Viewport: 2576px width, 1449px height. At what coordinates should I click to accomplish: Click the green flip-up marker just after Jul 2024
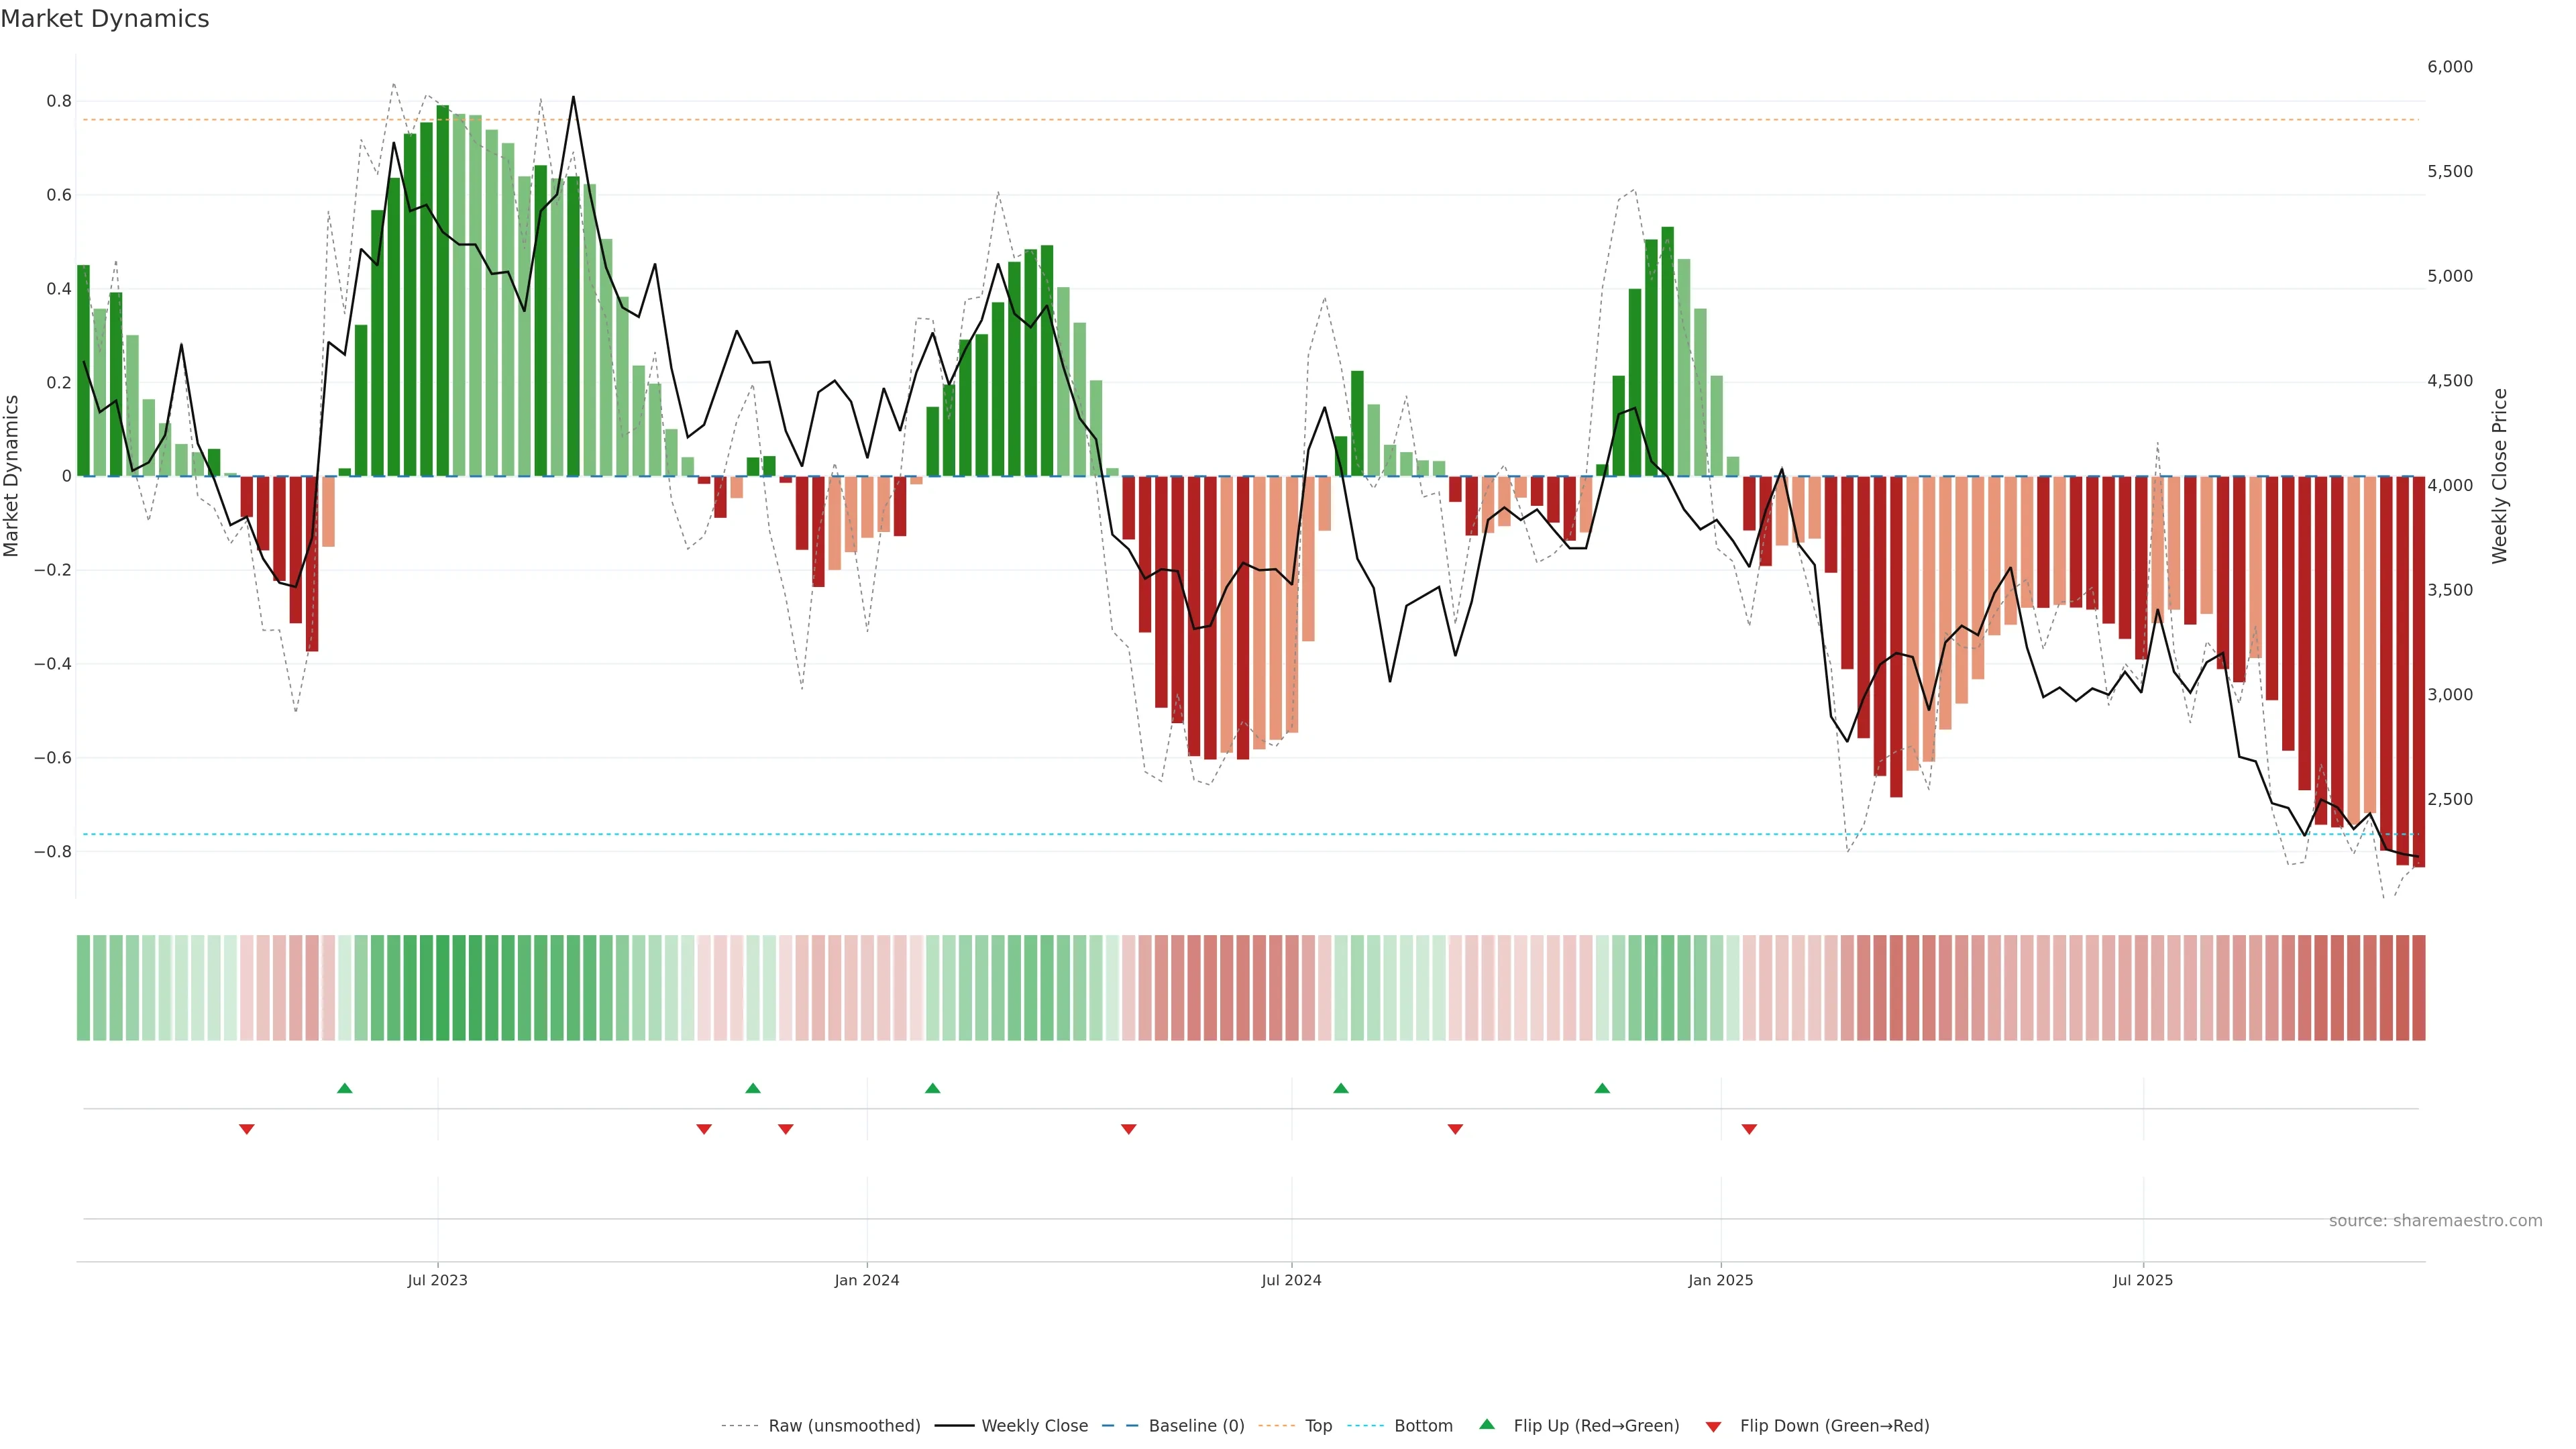point(1341,1088)
